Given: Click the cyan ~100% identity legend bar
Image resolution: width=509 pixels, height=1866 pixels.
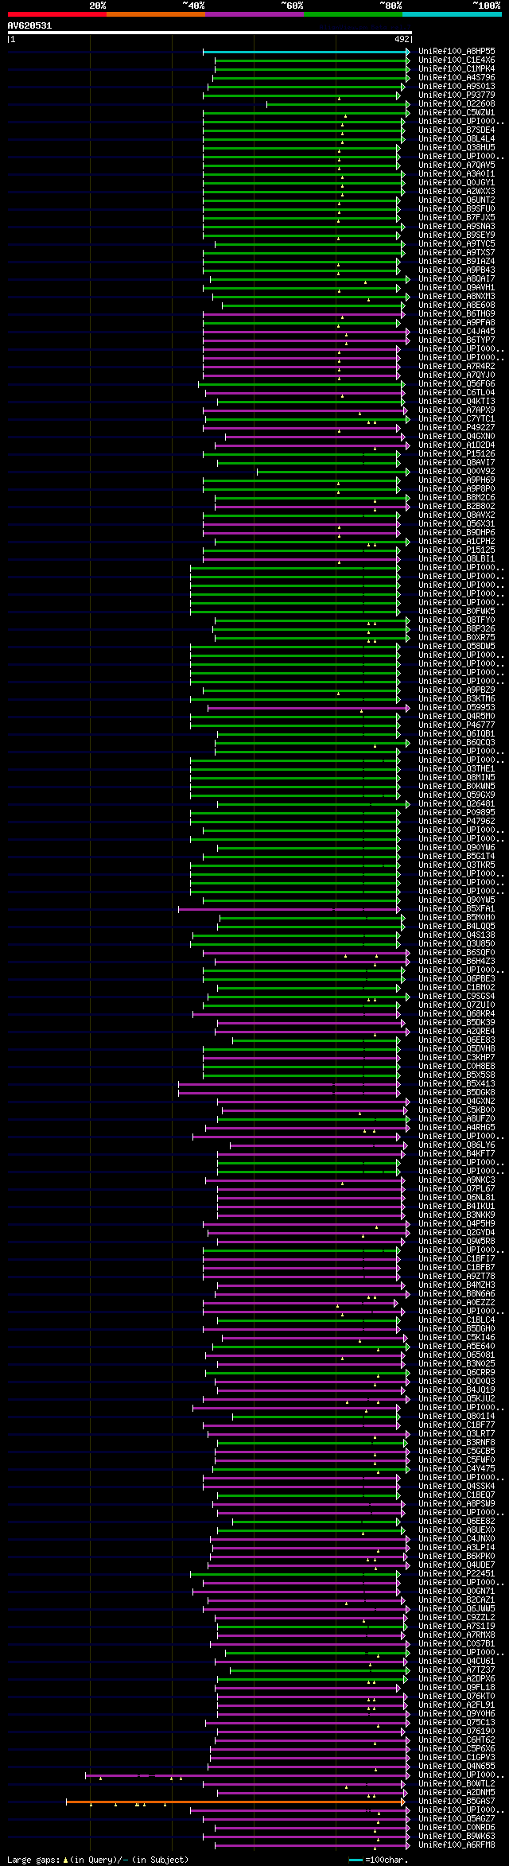Looking at the screenshot, I should (x=452, y=14).
